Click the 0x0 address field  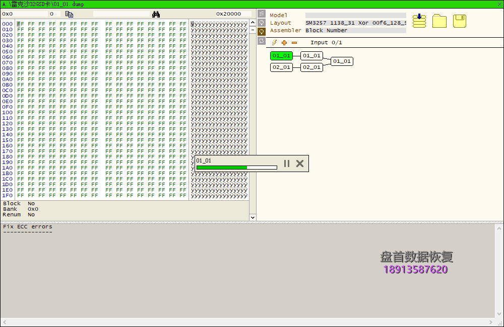click(x=24, y=14)
